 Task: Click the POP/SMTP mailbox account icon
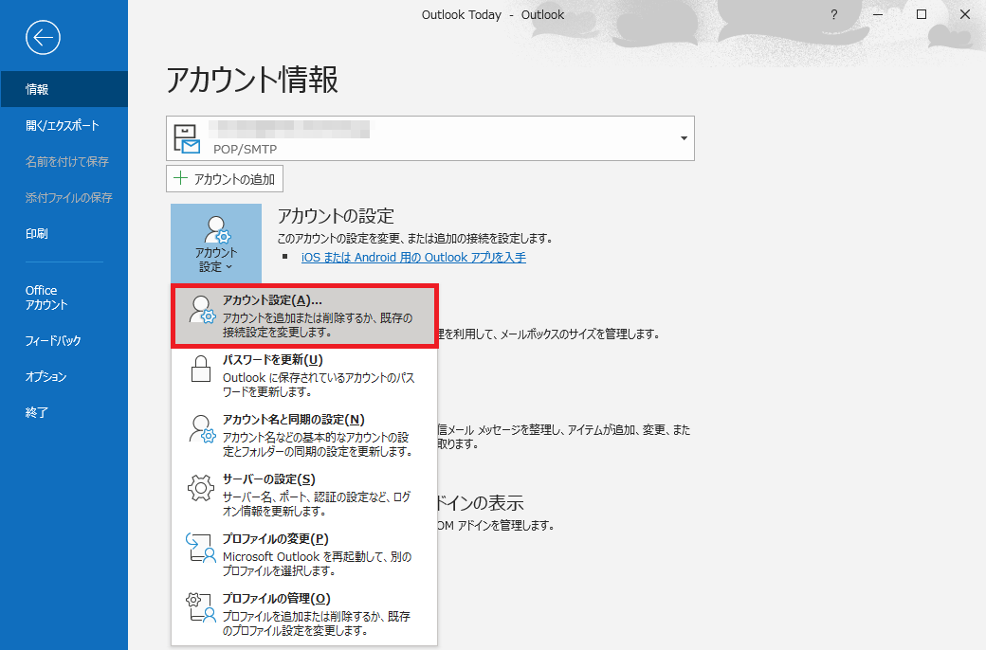187,139
